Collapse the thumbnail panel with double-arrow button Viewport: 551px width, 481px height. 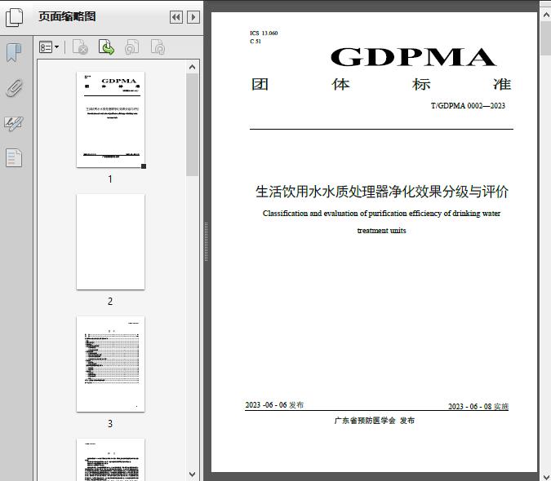176,17
